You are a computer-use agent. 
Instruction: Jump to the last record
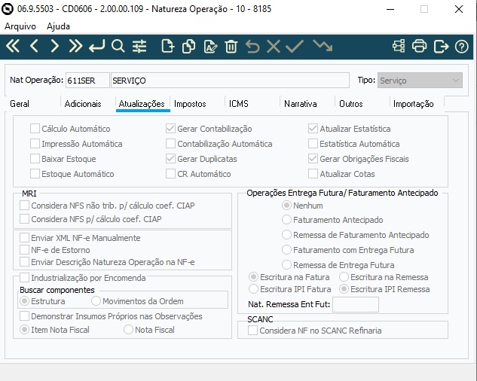point(75,46)
